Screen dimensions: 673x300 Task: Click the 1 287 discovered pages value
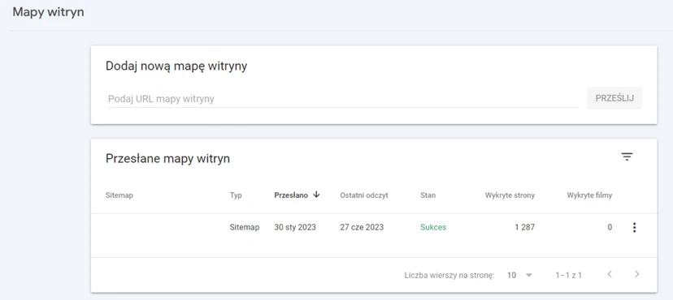(x=525, y=227)
